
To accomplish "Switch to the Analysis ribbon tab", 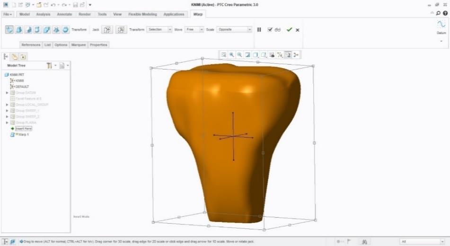I will pos(43,14).
